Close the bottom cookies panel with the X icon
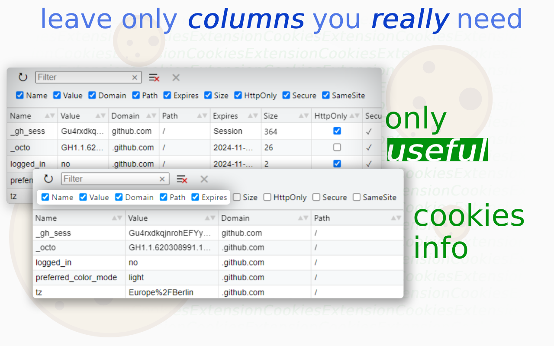 203,179
